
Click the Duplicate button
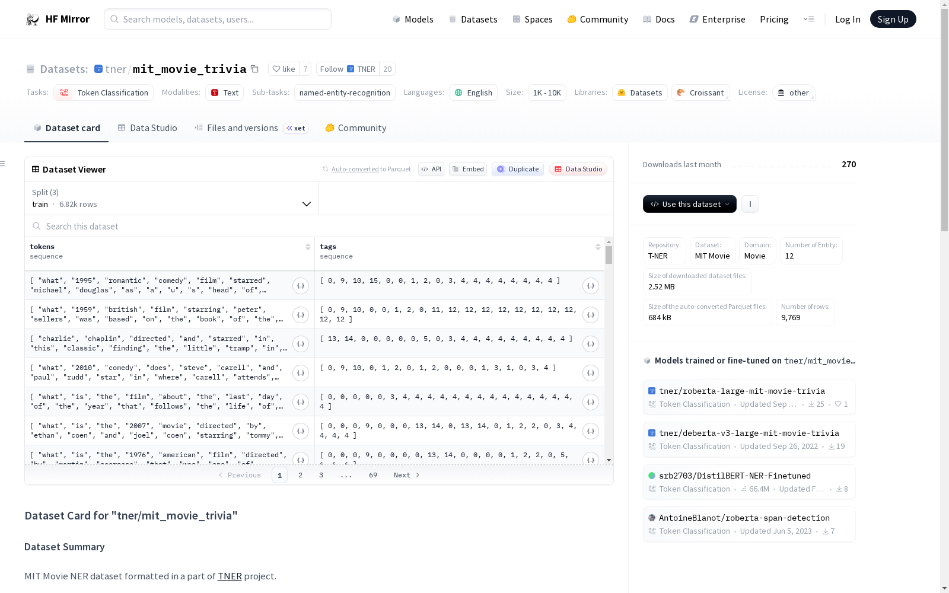point(518,169)
